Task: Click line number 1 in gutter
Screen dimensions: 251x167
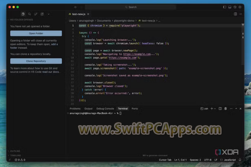Action: coord(73,25)
